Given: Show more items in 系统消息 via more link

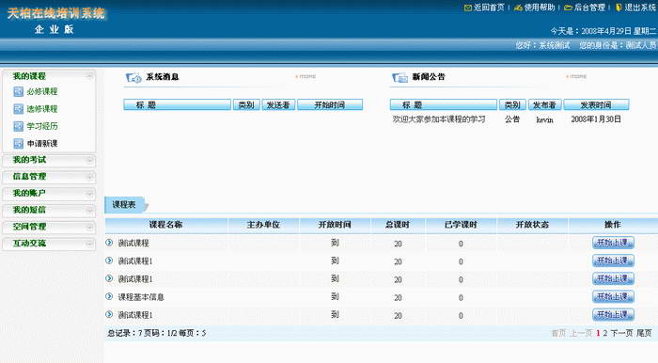Looking at the screenshot, I should click(x=305, y=76).
